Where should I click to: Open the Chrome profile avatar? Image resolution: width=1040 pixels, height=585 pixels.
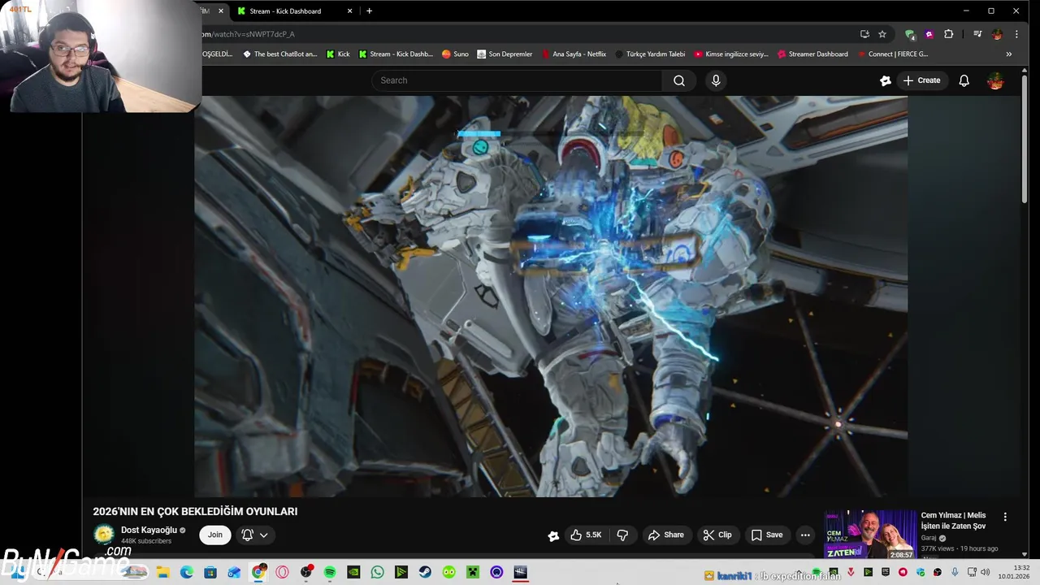(x=997, y=34)
